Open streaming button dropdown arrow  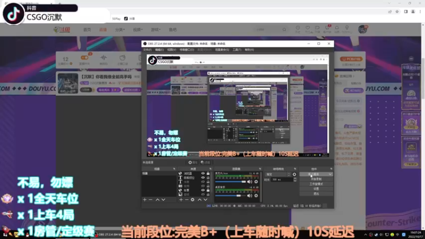click(x=330, y=174)
